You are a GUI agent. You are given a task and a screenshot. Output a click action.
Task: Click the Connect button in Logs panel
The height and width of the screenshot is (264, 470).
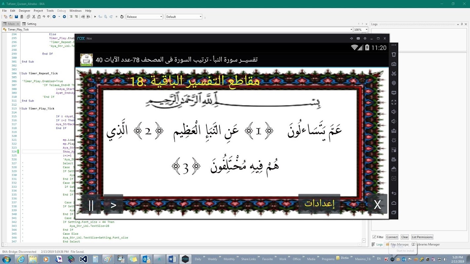point(392,237)
